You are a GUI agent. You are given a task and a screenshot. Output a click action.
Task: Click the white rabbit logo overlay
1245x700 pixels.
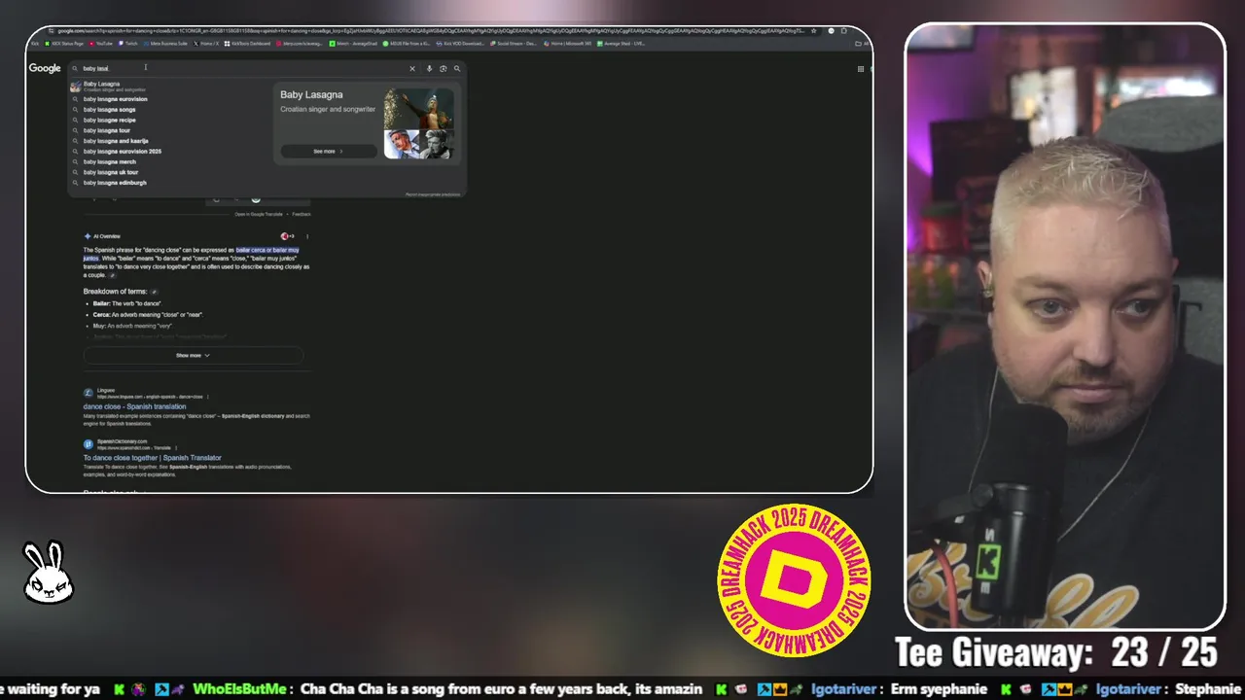tap(48, 572)
